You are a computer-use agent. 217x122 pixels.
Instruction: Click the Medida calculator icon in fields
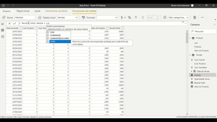tap(192, 75)
